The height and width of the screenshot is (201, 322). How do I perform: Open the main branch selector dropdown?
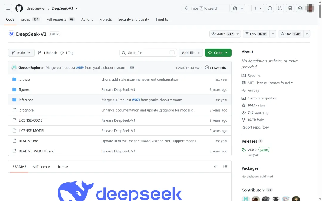coord(21,53)
